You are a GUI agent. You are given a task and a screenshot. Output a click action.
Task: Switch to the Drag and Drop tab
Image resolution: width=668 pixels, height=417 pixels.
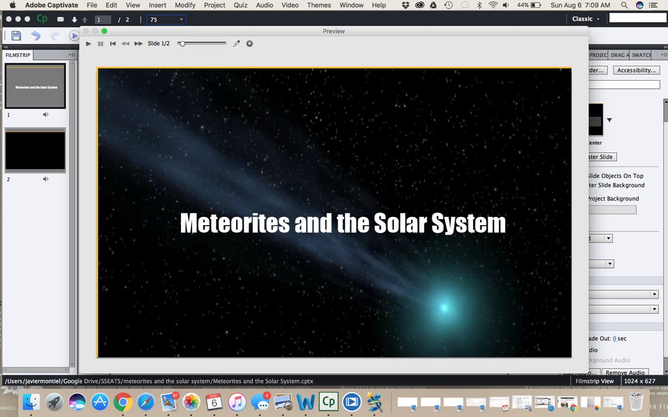coord(620,55)
